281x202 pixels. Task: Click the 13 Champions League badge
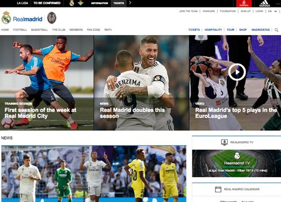[x=52, y=18]
